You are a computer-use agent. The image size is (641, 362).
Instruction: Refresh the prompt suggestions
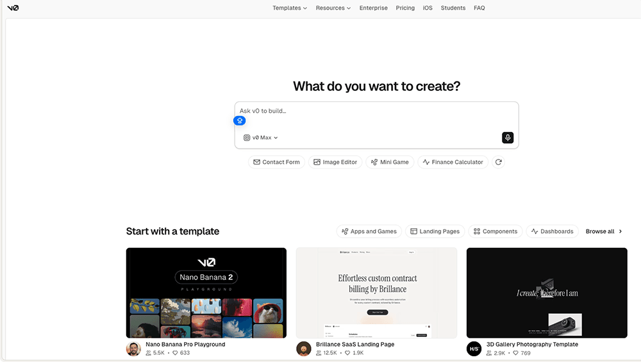[498, 162]
